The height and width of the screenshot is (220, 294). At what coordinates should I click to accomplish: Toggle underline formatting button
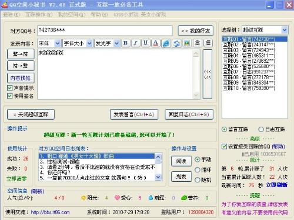(x=145, y=43)
